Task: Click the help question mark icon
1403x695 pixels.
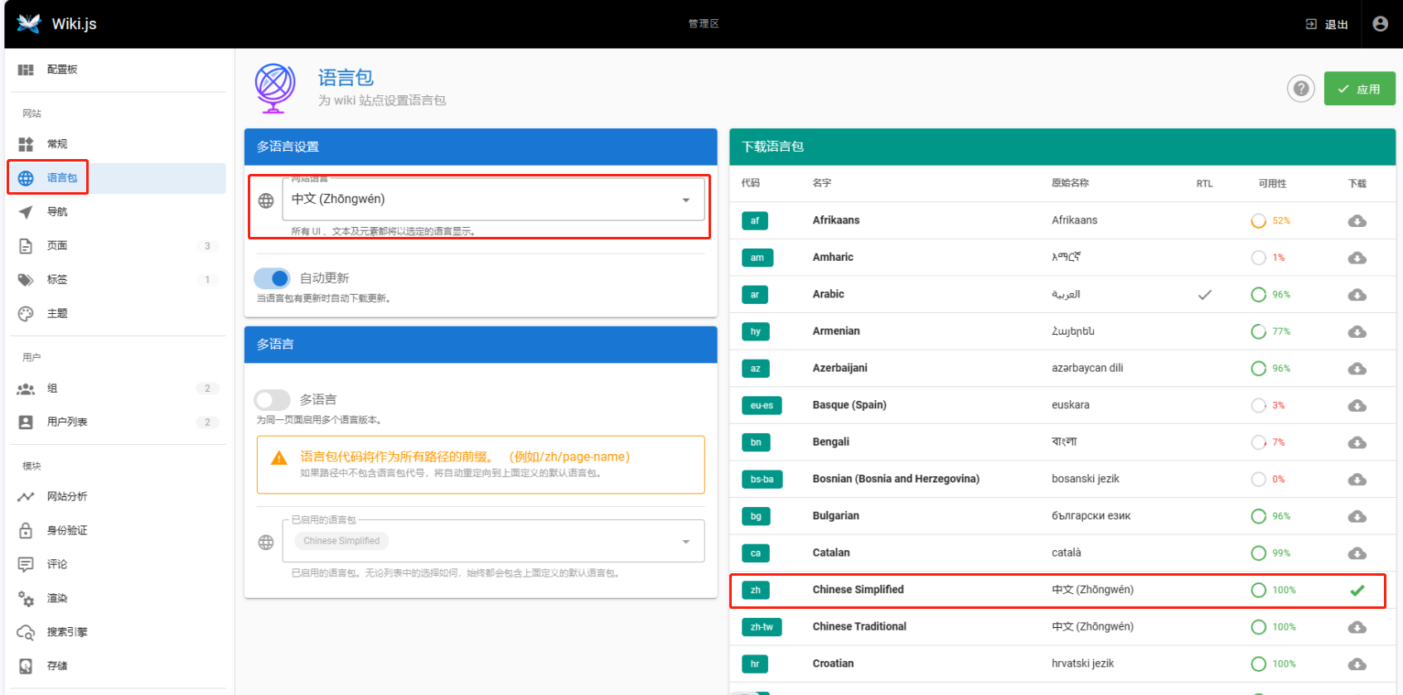Action: tap(1301, 89)
